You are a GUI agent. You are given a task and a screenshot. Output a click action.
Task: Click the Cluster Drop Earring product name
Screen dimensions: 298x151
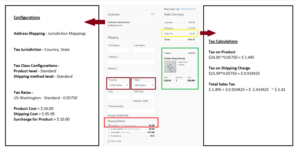174,58
